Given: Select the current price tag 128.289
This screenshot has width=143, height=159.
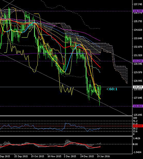Looking at the screenshot, I should [138, 87].
